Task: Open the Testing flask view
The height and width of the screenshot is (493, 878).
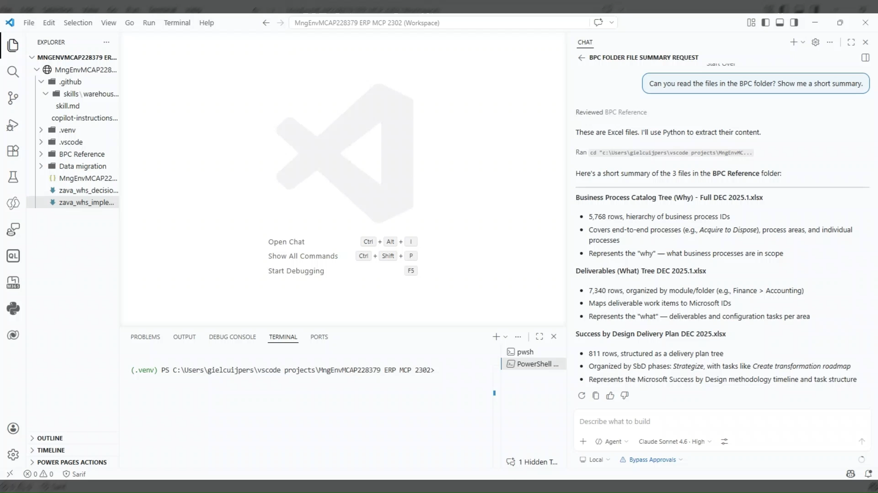Action: click(x=13, y=177)
